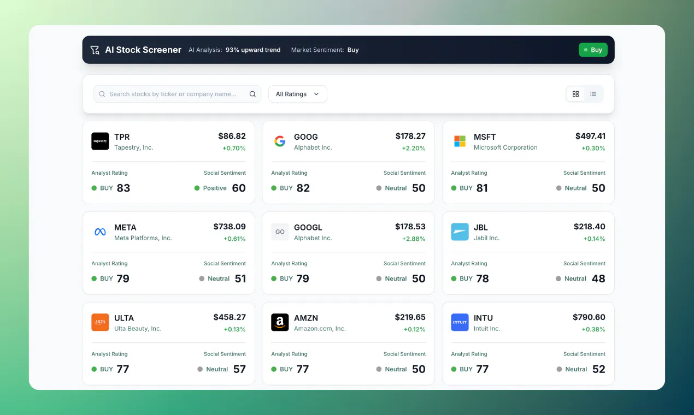Screen dimensions: 694x415
Task: Open the ULTA ticker
Action: pyautogui.click(x=124, y=318)
